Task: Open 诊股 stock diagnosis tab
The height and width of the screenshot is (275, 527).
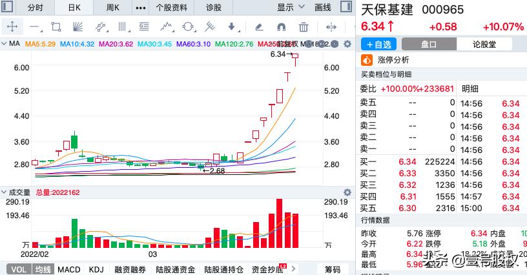Action: 213,7
